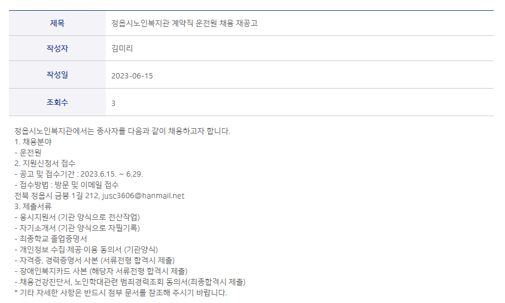Click the 장애인복지카드 사본 line
Viewport: 505px width, 303px height.
pos(101,271)
